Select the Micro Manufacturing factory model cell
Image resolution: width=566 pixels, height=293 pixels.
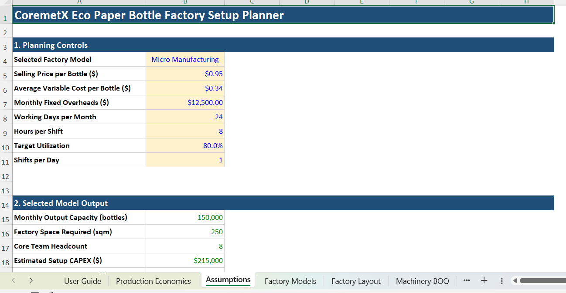pyautogui.click(x=185, y=59)
